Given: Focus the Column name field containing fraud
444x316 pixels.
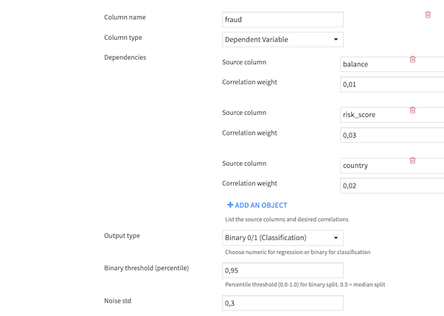Looking at the screenshot, I should (282, 20).
